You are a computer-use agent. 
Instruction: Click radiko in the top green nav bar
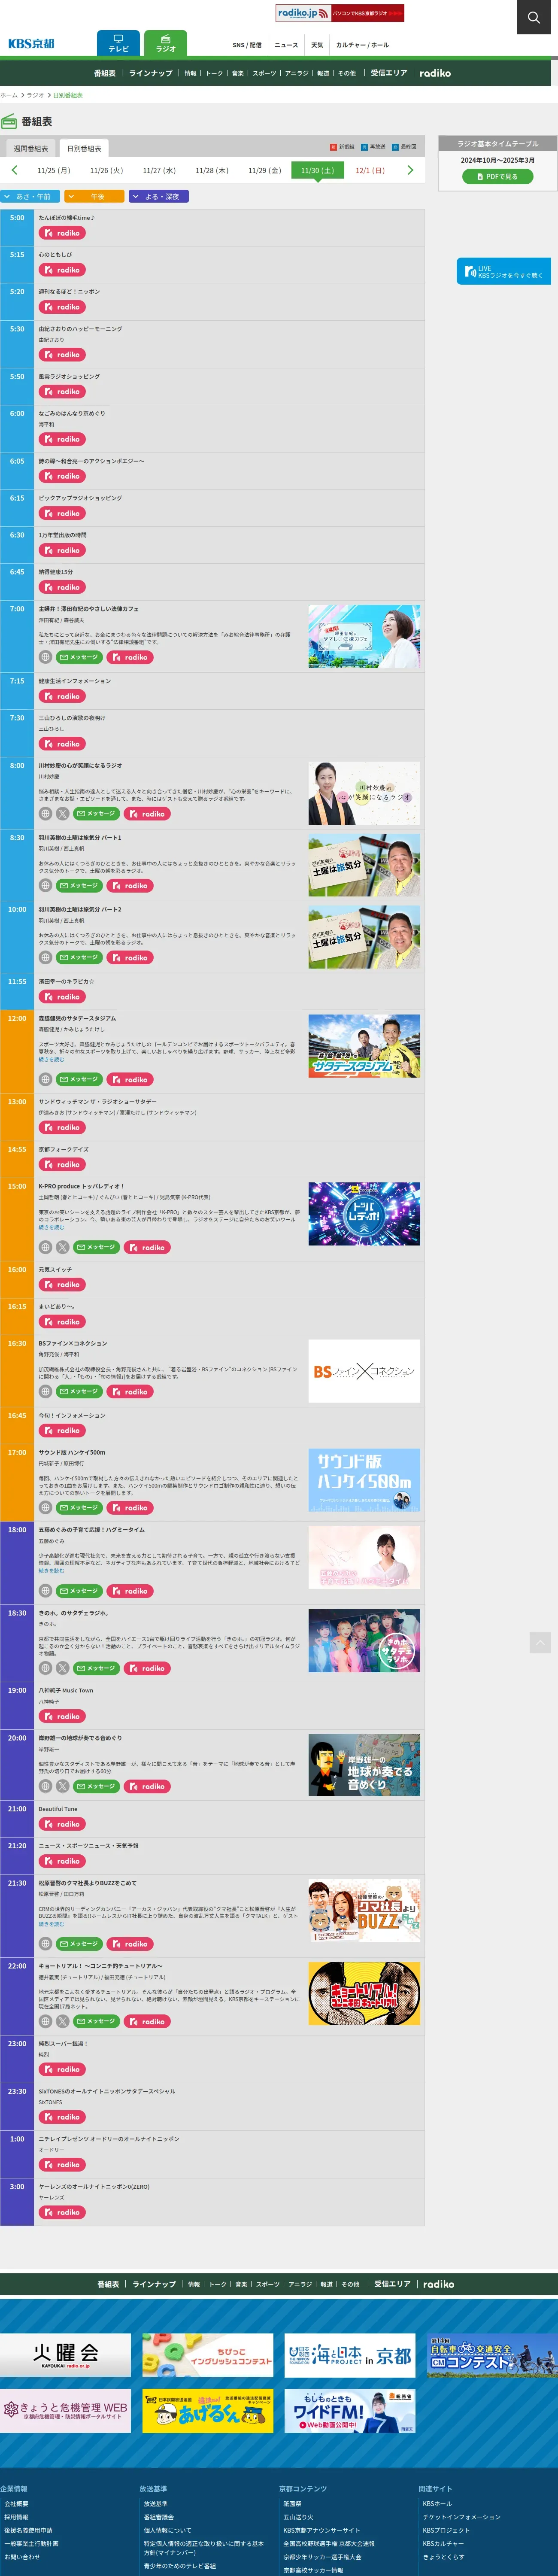(x=435, y=73)
